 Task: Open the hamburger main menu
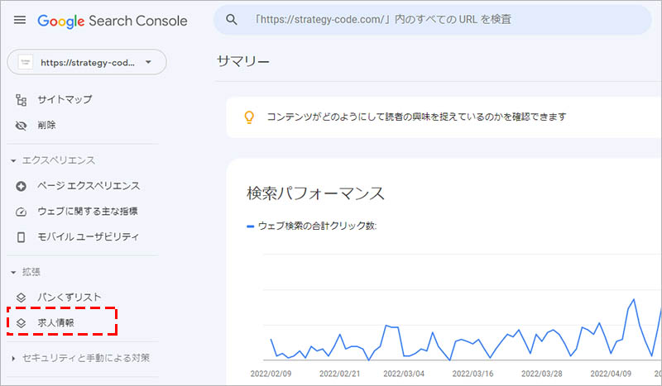[x=21, y=21]
